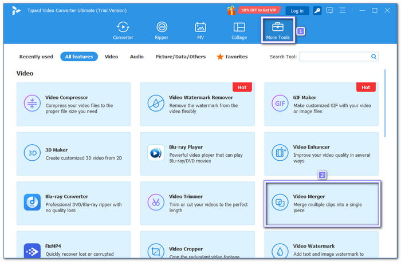This screenshot has width=401, height=262.
Task: Open the MV tab
Action: 200,31
